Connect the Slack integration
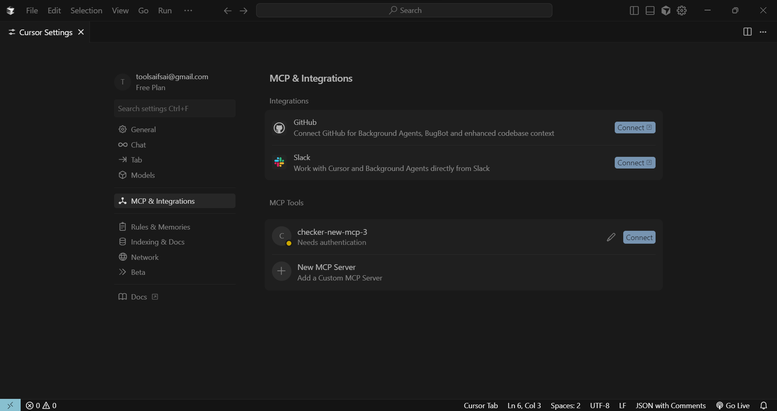This screenshot has height=411, width=777. pos(635,163)
